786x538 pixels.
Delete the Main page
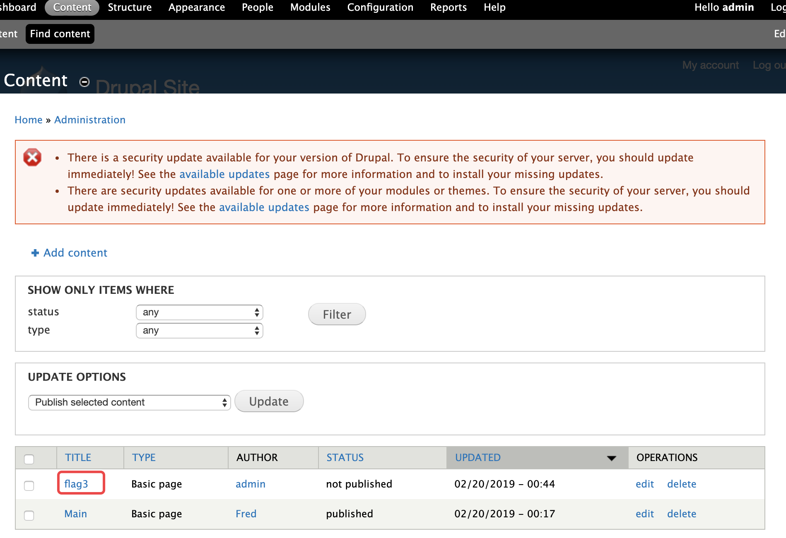[682, 514]
